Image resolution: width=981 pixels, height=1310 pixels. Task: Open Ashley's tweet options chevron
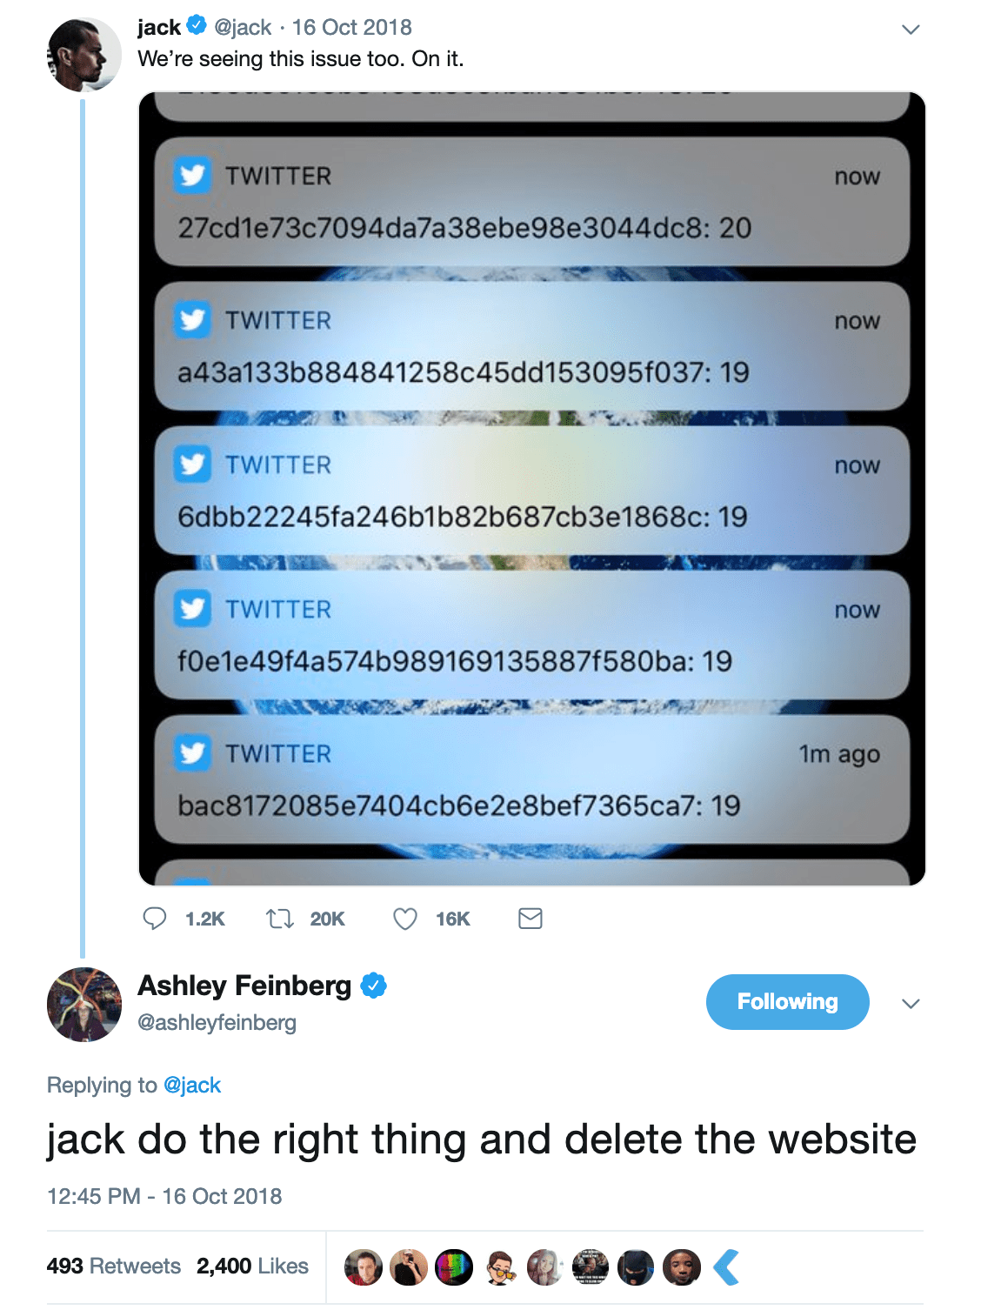pos(911,1004)
